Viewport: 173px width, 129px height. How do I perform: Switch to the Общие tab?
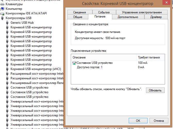pyautogui.click(x=78, y=17)
